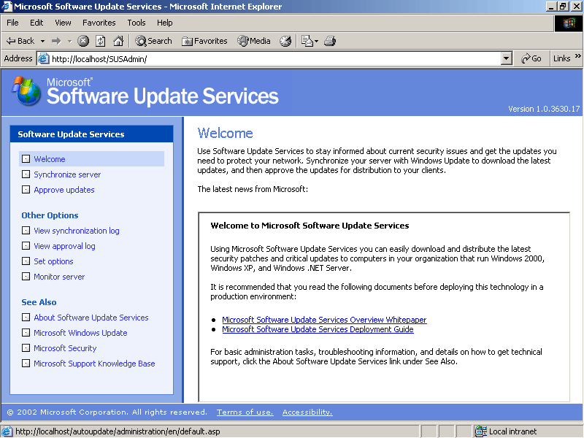The image size is (584, 438).
Task: Open the Approve updates sidebar link
Action: click(64, 190)
